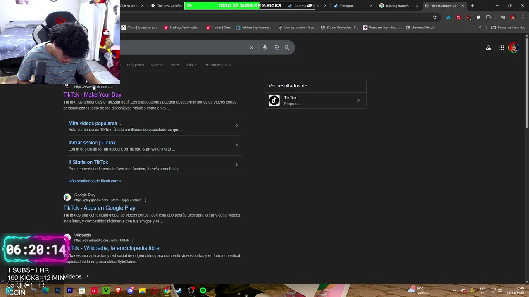The height and width of the screenshot is (297, 529).
Task: Open Google Lens image search icon
Action: [x=276, y=47]
